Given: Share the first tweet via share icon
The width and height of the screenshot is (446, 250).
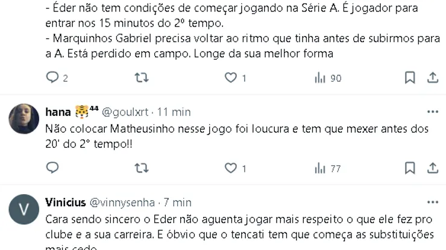Looking at the screenshot, I should pos(433,78).
